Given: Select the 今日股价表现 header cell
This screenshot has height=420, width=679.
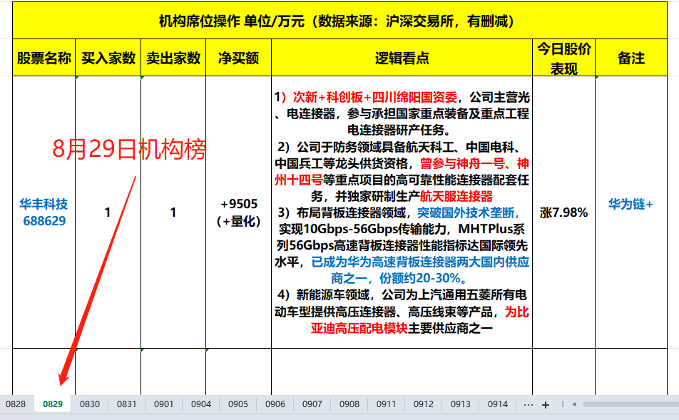Looking at the screenshot, I should [x=563, y=58].
